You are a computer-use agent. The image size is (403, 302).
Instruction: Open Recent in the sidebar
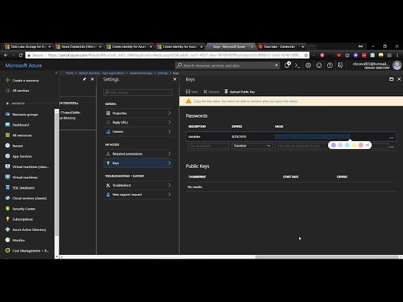point(18,146)
